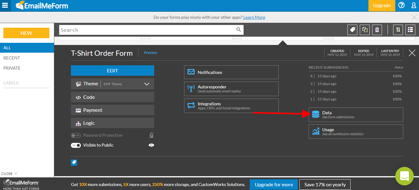The height and width of the screenshot is (190, 419).
Task: Open the help question mark icon
Action: coord(401,5)
